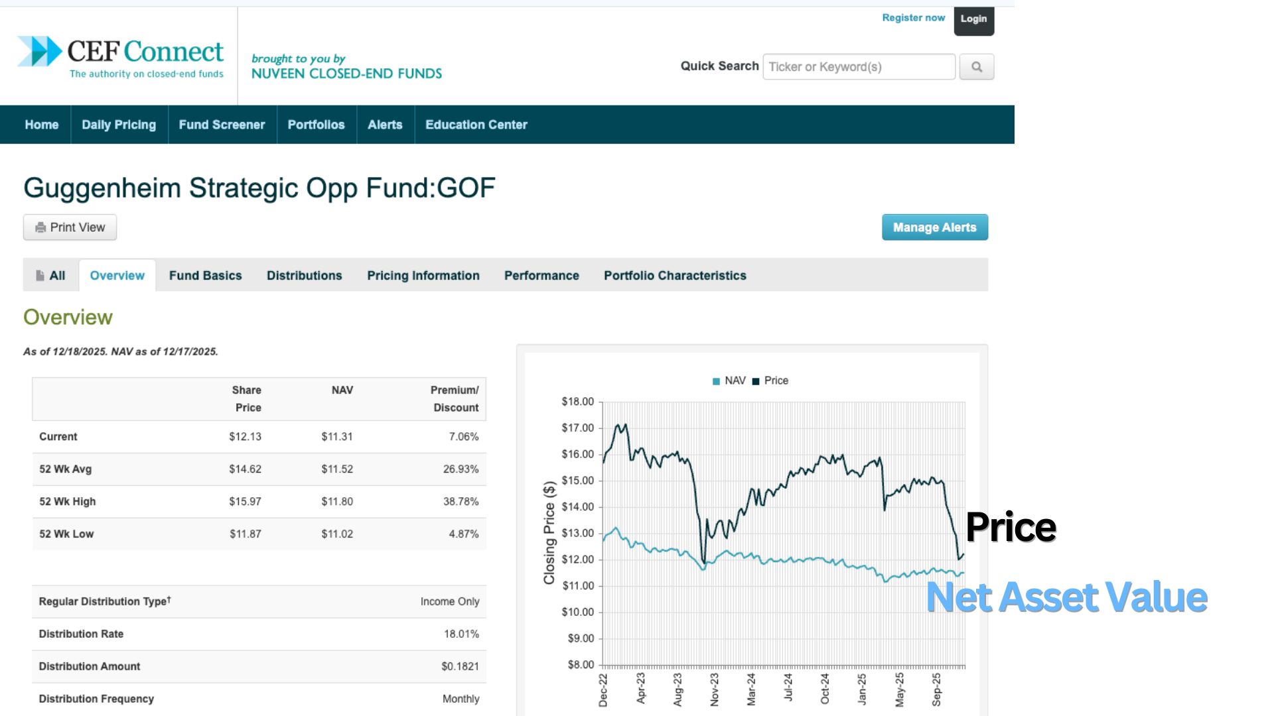Switch to the Distributions tab

point(304,276)
